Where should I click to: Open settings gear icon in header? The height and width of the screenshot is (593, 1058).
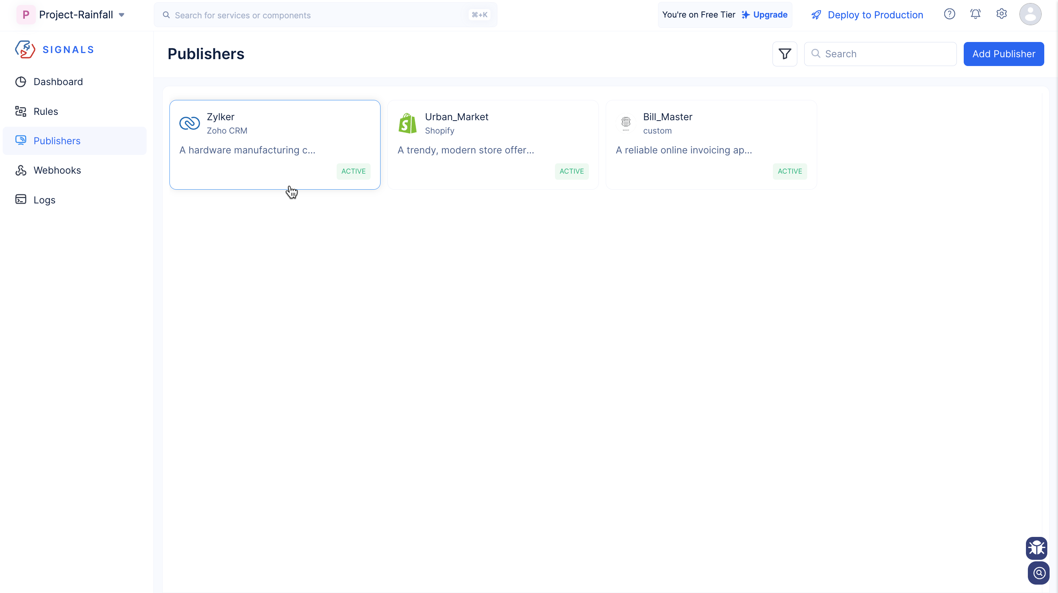tap(1002, 15)
